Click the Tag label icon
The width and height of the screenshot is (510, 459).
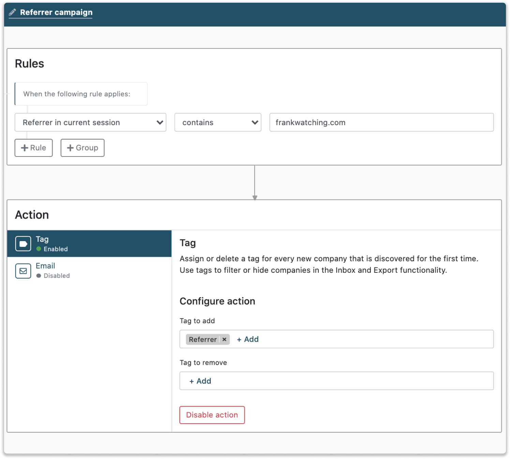coord(23,244)
